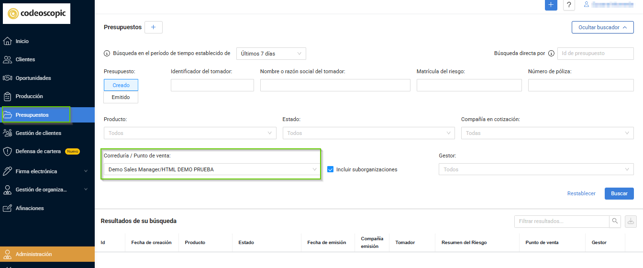Click the Filtrar resultados input
643x268 pixels.
(562, 222)
